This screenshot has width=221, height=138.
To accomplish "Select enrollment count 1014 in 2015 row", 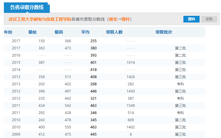I will click(131, 63).
